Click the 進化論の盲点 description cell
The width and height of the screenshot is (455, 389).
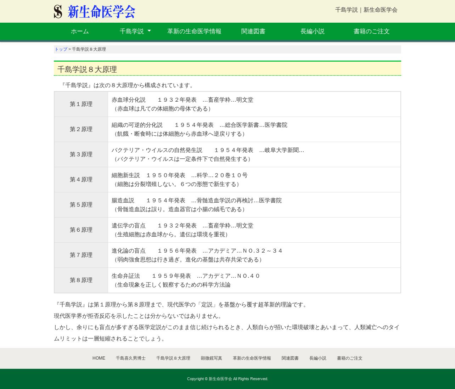254,255
